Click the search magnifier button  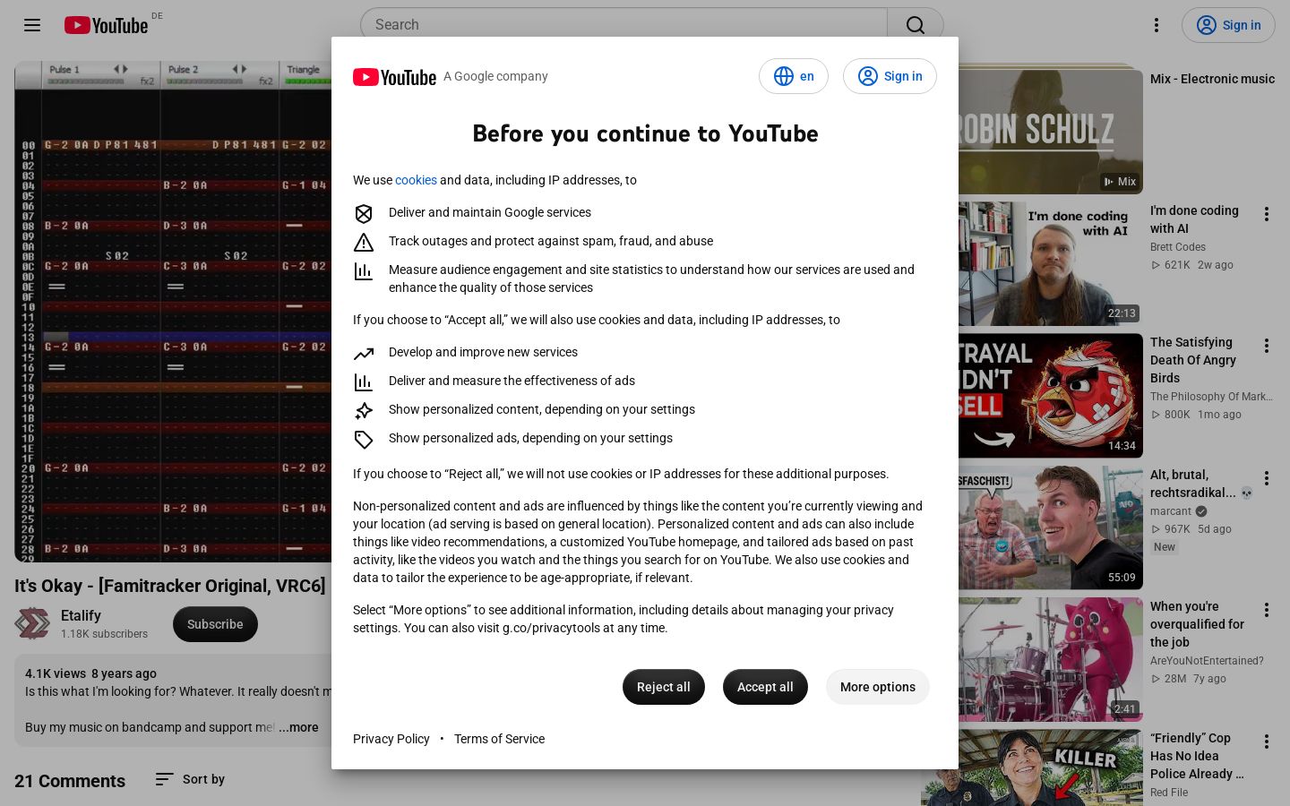point(915,25)
